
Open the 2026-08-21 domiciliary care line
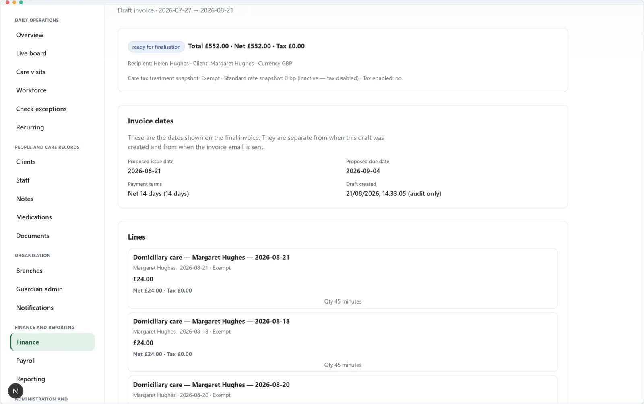pos(343,279)
